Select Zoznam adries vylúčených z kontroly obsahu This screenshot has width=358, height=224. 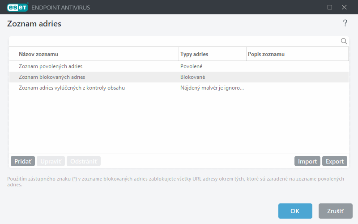tap(72, 88)
